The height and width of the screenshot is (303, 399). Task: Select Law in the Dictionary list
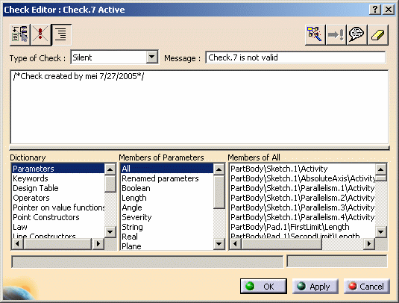pos(58,227)
